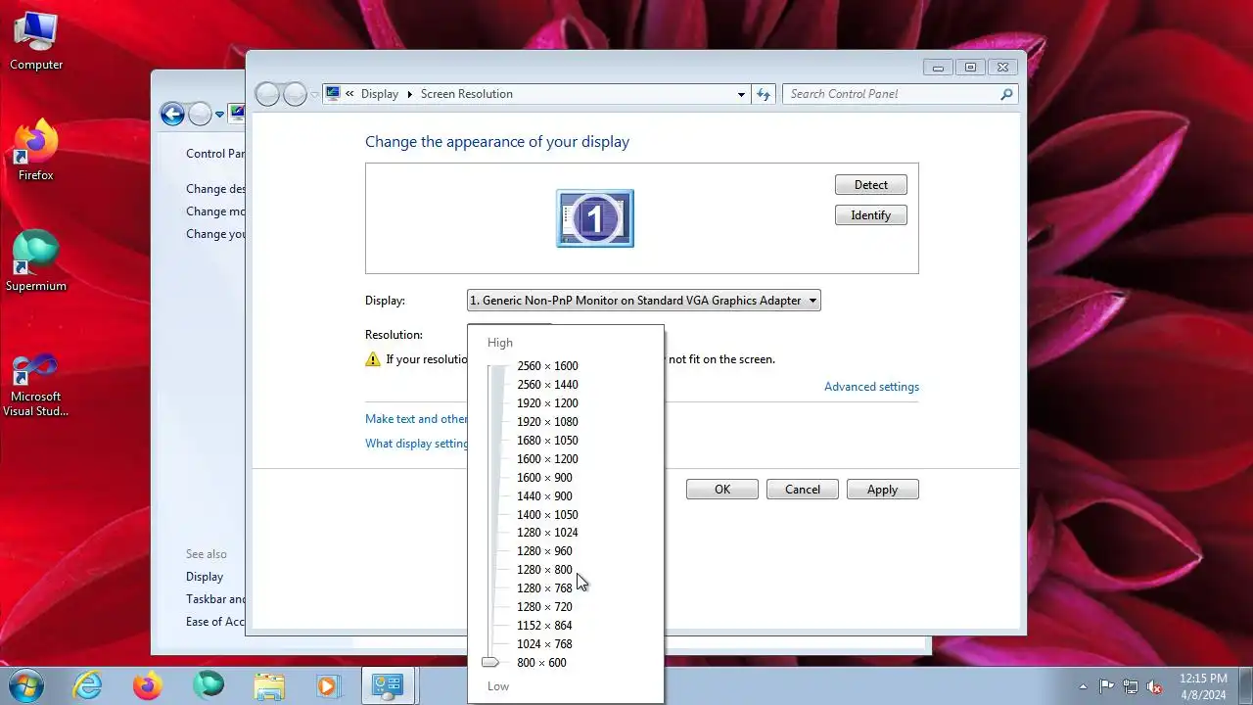Open Ease of Access link in rear window
Image resolution: width=1253 pixels, height=705 pixels.
[215, 622]
